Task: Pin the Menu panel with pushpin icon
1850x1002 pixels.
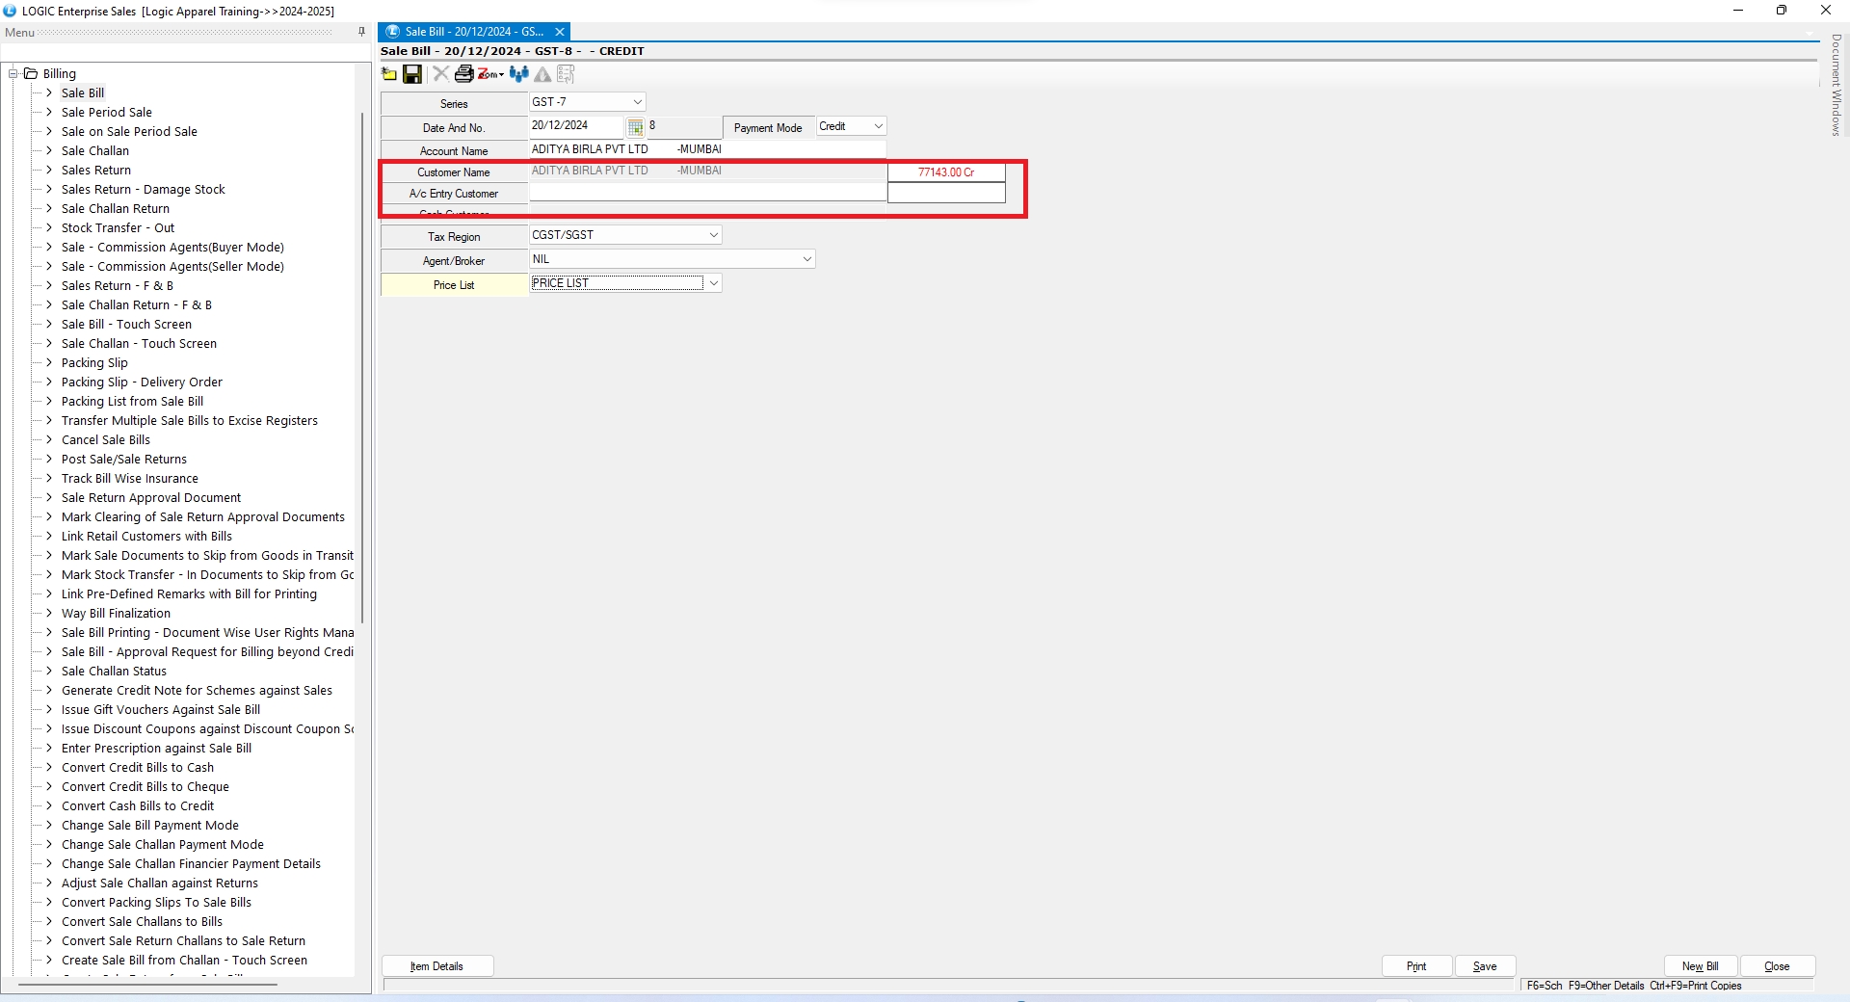Action: 361,32
